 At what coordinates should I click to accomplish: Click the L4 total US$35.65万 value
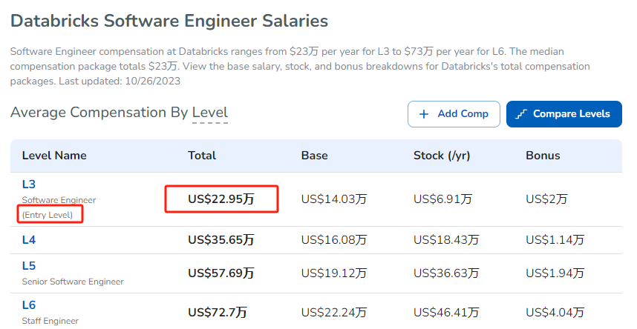pos(221,240)
